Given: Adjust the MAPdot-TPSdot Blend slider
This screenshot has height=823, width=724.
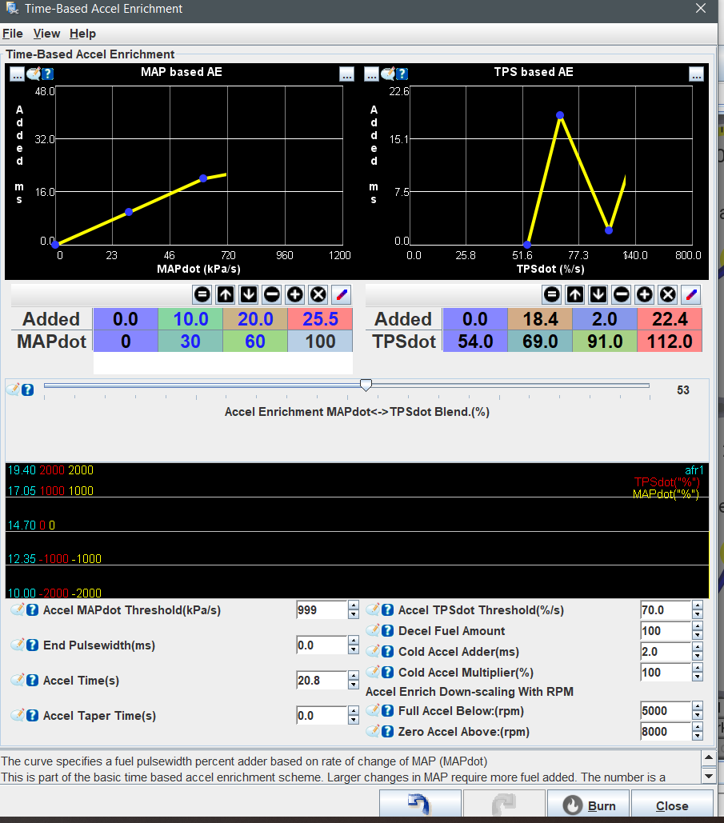Looking at the screenshot, I should [x=366, y=385].
